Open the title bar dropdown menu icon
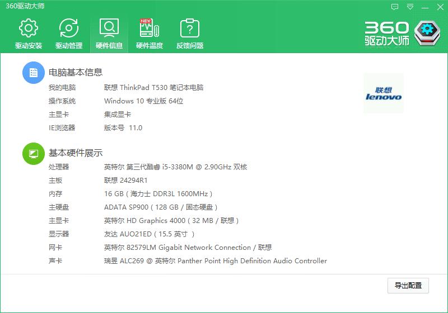The height and width of the screenshot is (313, 448). tap(410, 7)
